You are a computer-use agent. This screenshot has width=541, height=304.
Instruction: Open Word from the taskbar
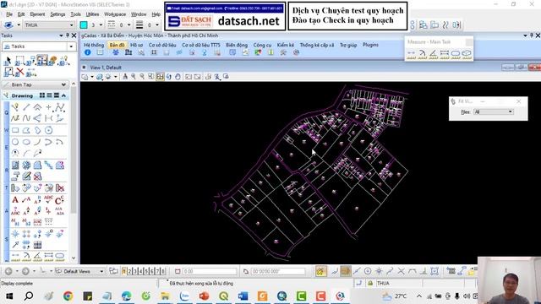coord(243,296)
